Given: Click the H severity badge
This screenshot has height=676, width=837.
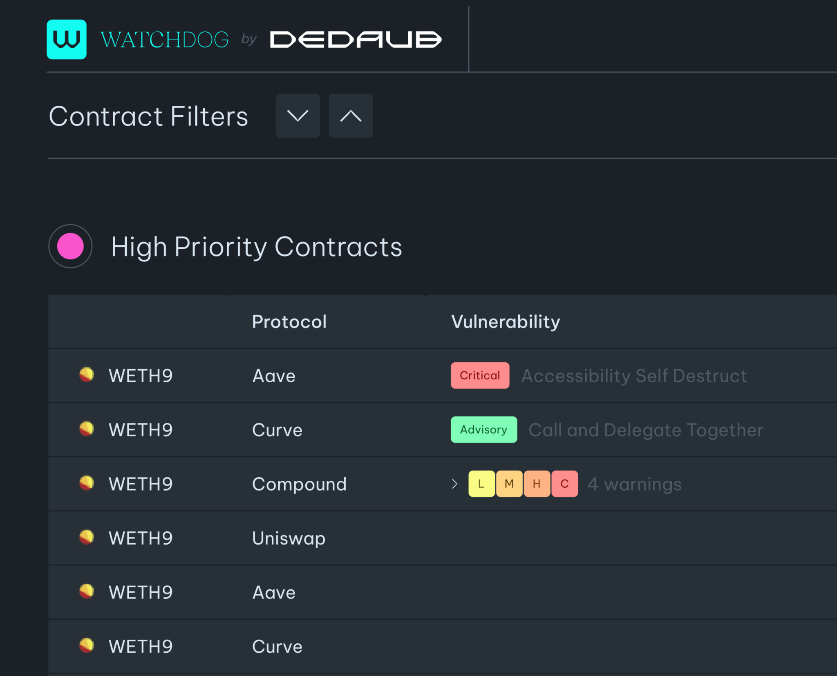Looking at the screenshot, I should point(537,484).
